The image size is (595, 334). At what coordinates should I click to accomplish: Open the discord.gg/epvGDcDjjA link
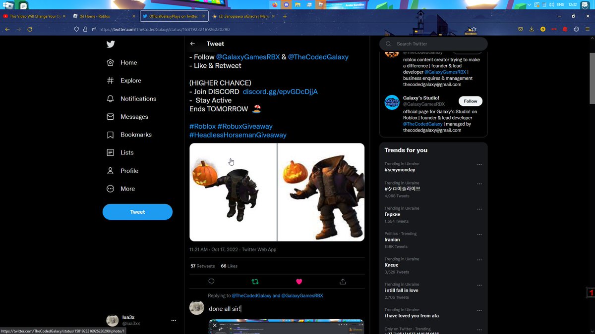(x=280, y=92)
